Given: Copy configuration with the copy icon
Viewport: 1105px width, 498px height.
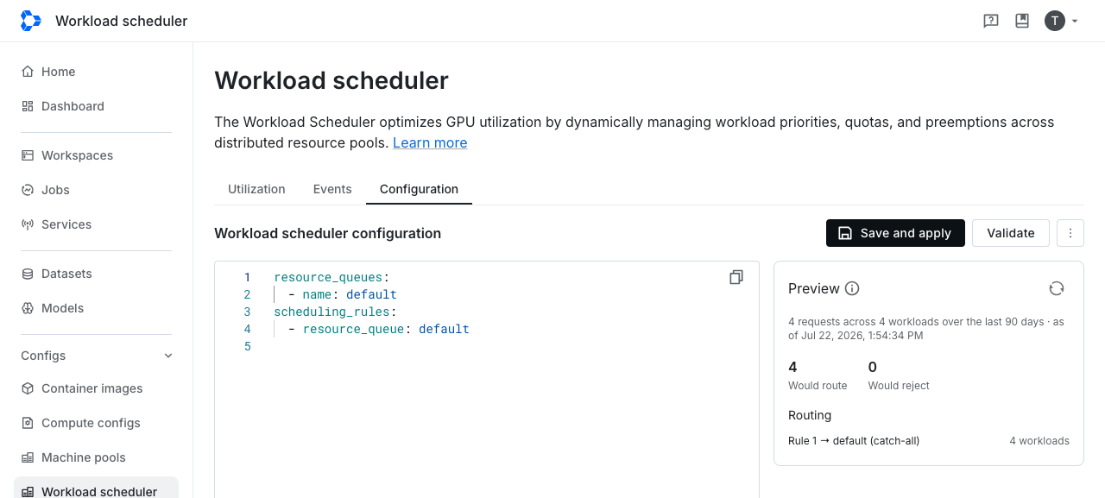Looking at the screenshot, I should click(736, 277).
